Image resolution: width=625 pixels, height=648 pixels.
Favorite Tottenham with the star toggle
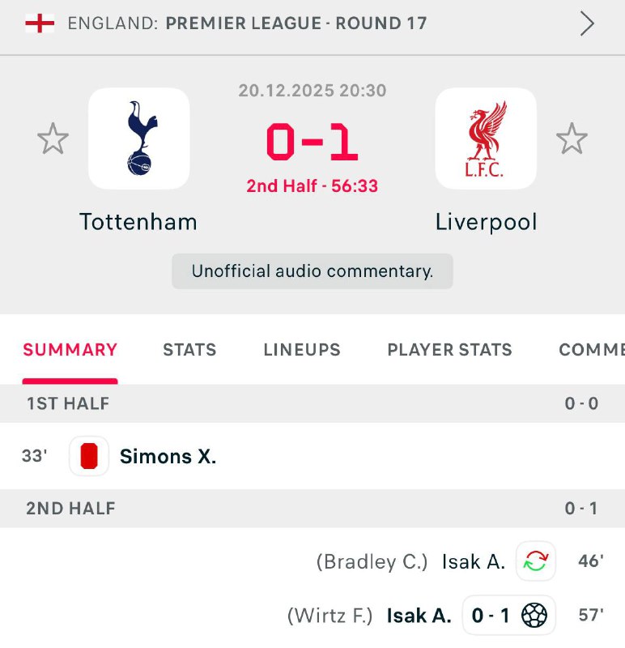(x=53, y=139)
